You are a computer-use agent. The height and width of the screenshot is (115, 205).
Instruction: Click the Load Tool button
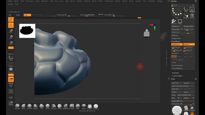177,83
